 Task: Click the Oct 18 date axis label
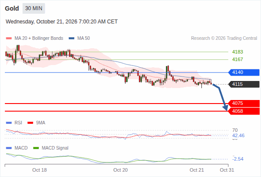click(x=39, y=170)
